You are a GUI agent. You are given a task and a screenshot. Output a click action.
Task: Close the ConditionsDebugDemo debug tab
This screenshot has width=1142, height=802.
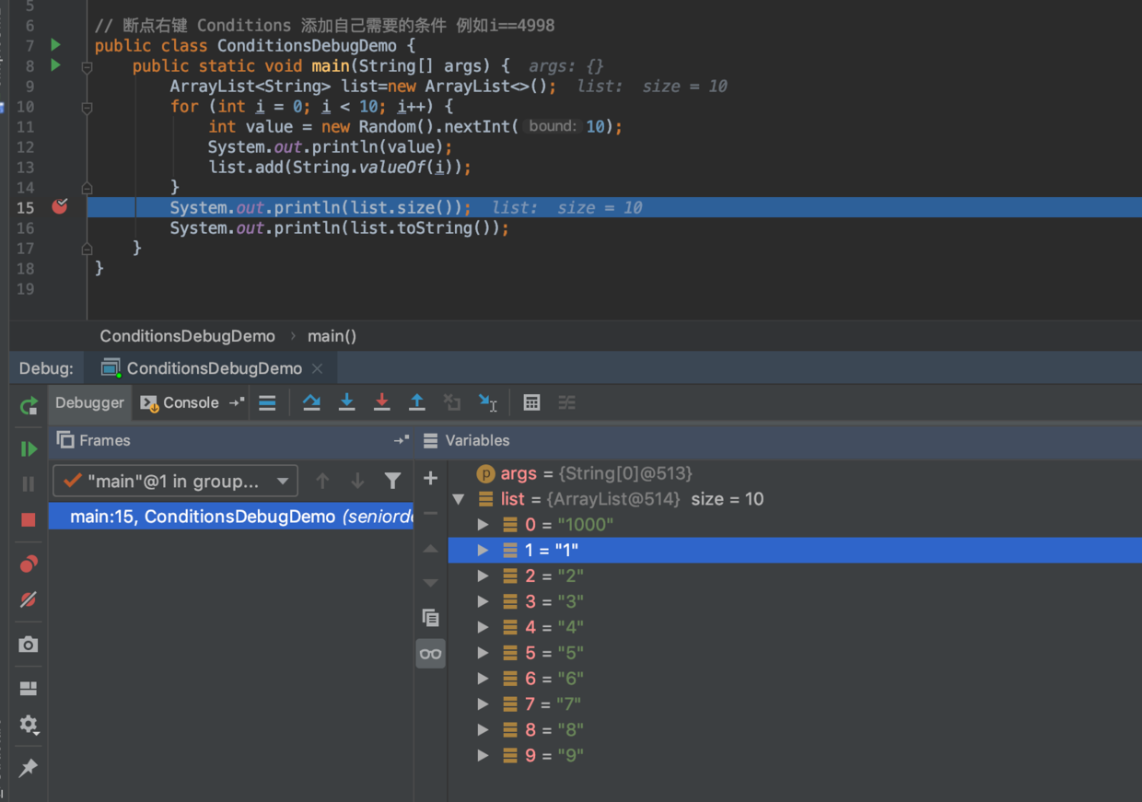[x=318, y=368]
